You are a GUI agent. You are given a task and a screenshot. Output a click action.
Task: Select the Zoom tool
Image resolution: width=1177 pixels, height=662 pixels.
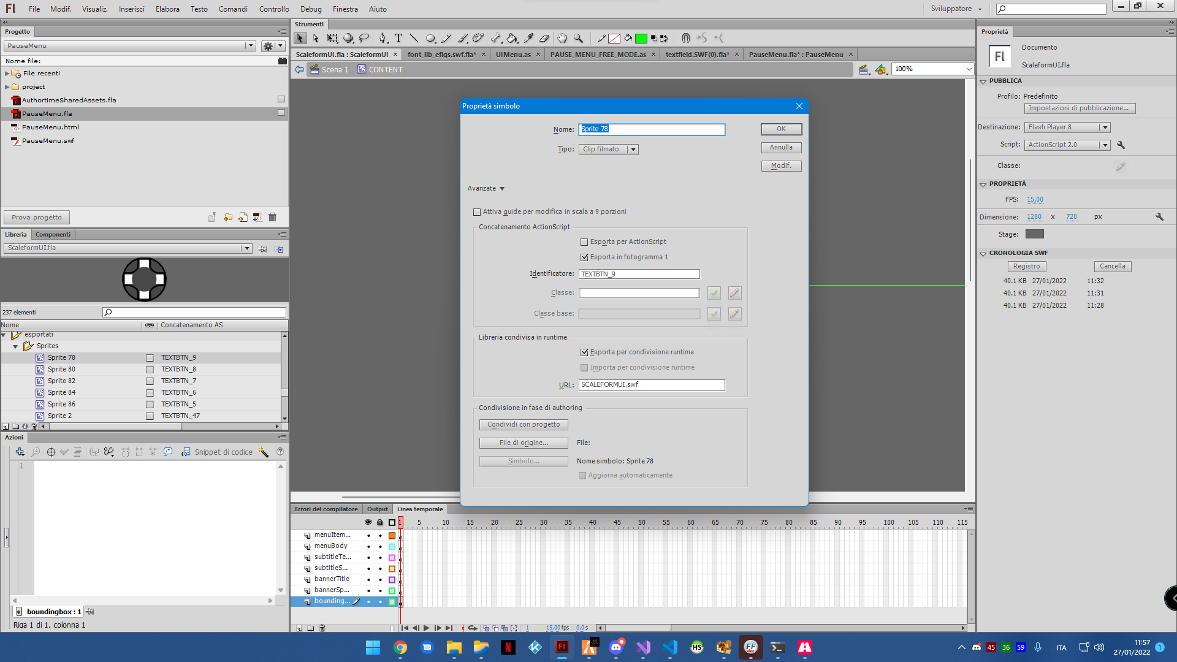578,38
